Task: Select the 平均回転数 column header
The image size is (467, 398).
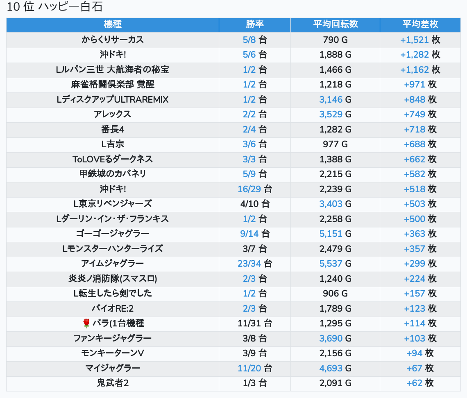Action: tap(335, 25)
